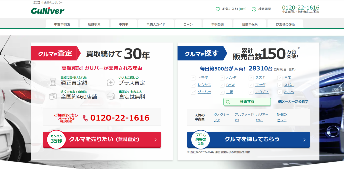Open the ノア popular car link
Viewport: 344px width, 169px height.
click(x=217, y=120)
